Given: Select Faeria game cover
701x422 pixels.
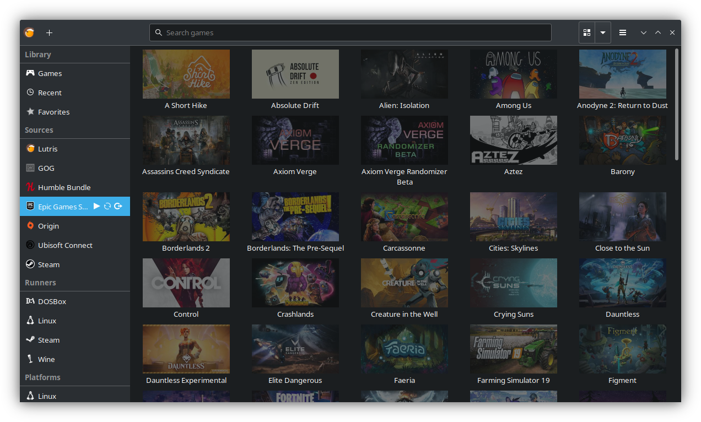Looking at the screenshot, I should 405,349.
